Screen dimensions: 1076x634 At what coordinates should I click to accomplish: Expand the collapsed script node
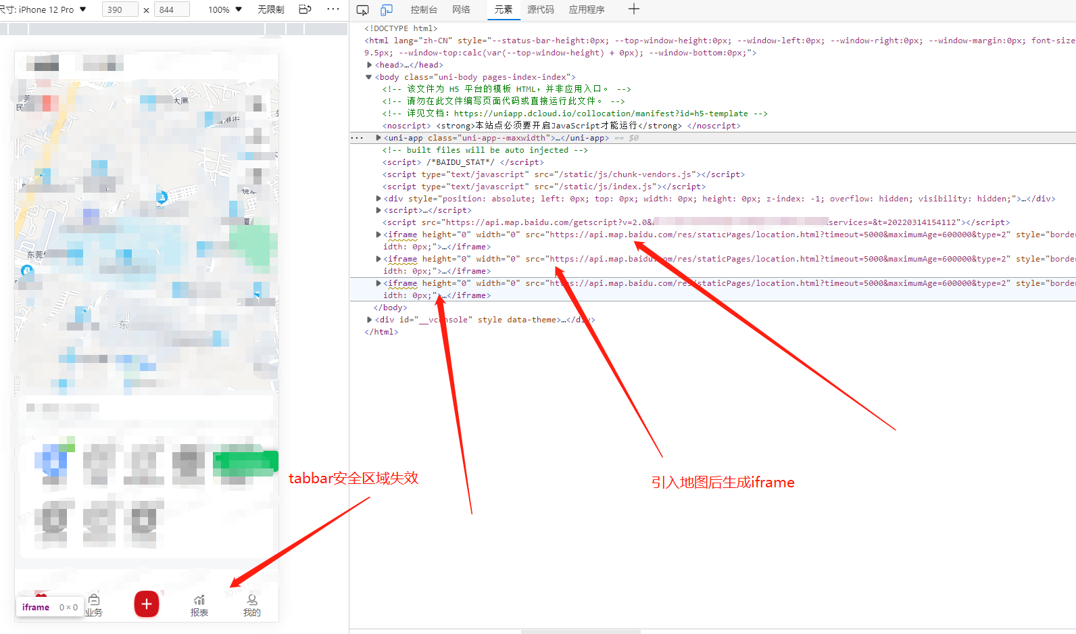click(378, 210)
